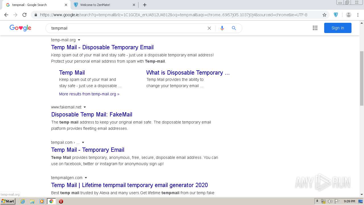Expand www.fakemail.net result options arrow
Screen dimensions: 364x205
(85, 107)
